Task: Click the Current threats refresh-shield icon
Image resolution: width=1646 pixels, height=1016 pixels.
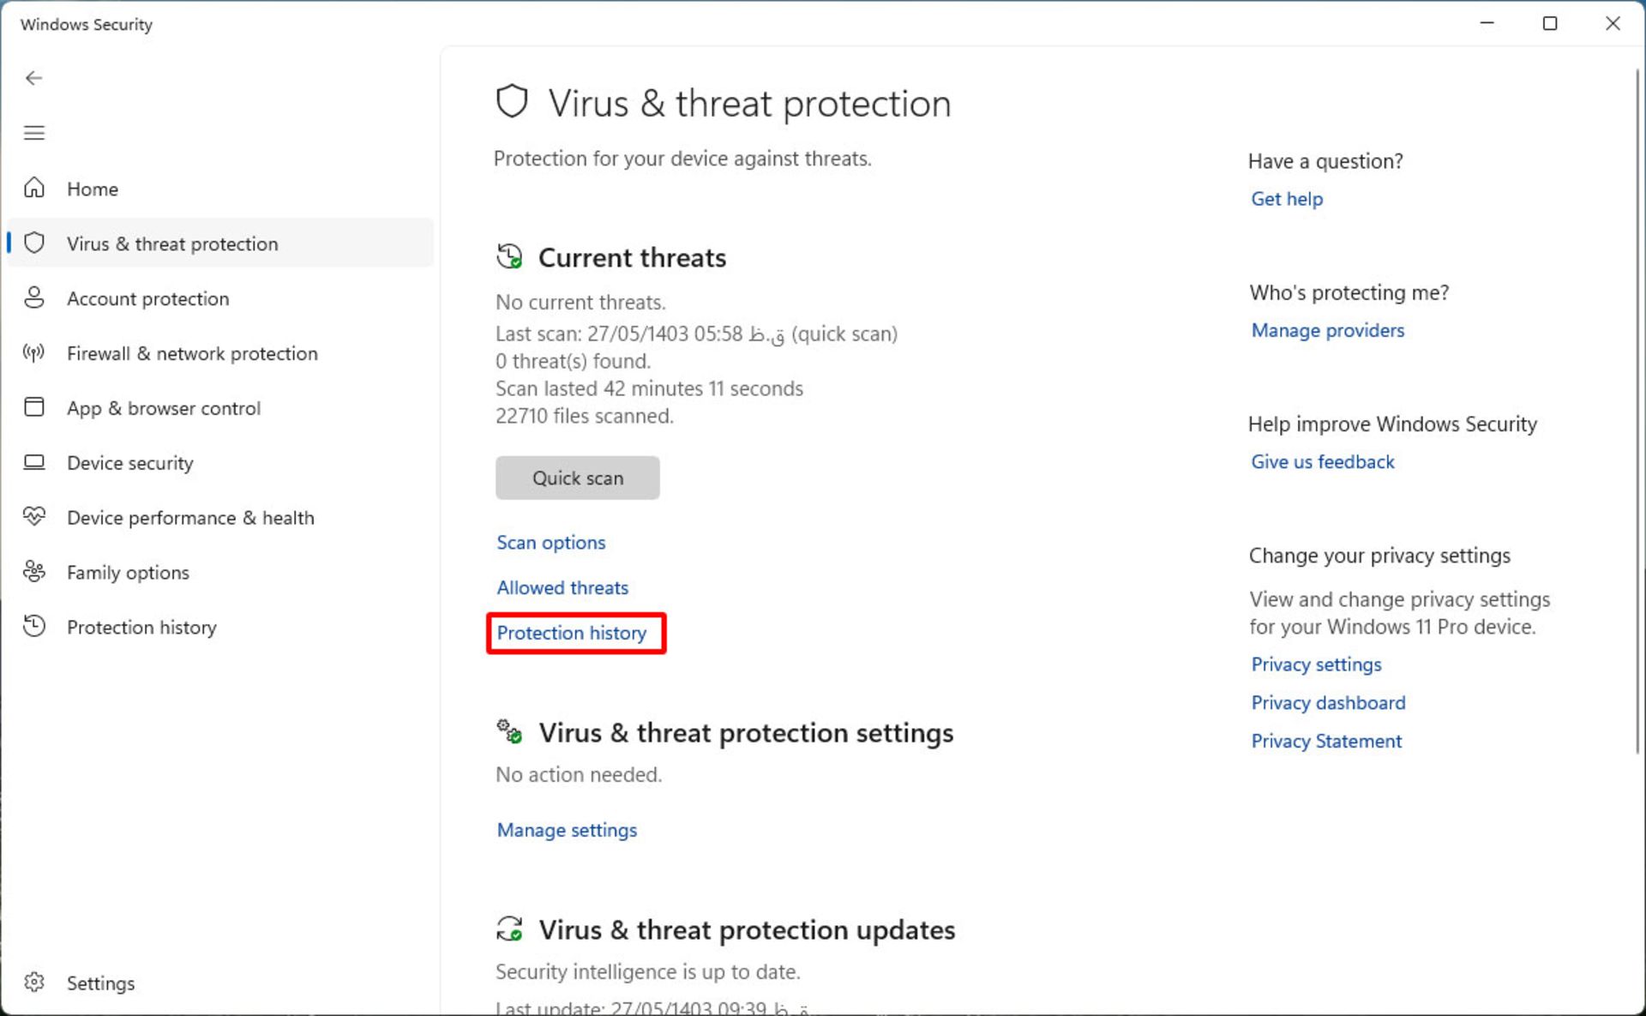Action: tap(509, 256)
